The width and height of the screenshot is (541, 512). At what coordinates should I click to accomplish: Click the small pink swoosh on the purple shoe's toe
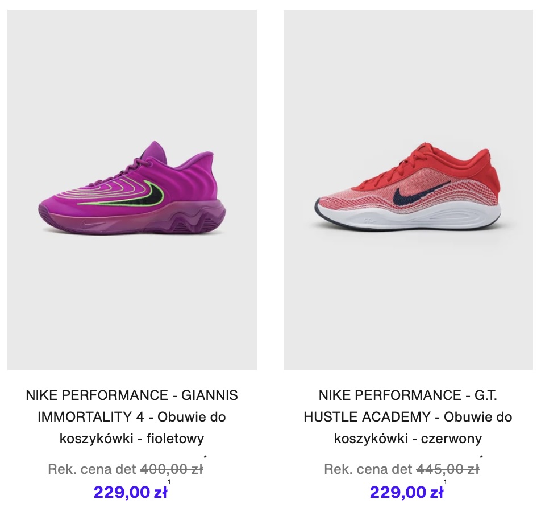tap(94, 225)
